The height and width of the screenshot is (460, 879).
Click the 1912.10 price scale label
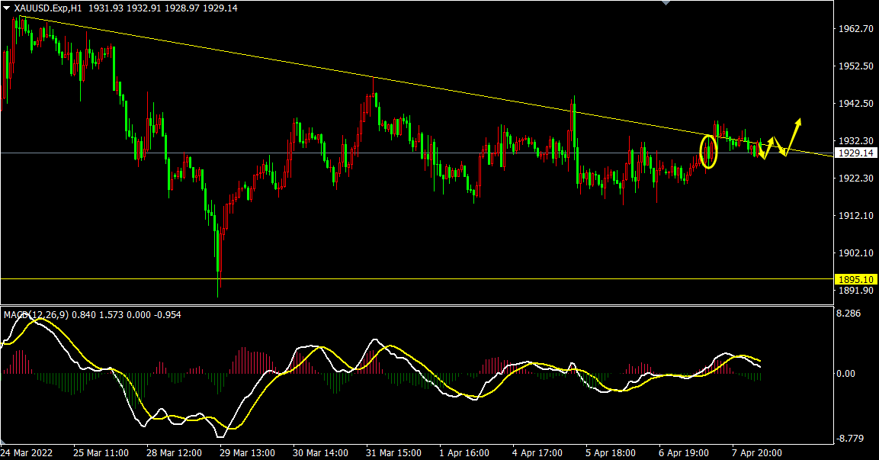(855, 216)
